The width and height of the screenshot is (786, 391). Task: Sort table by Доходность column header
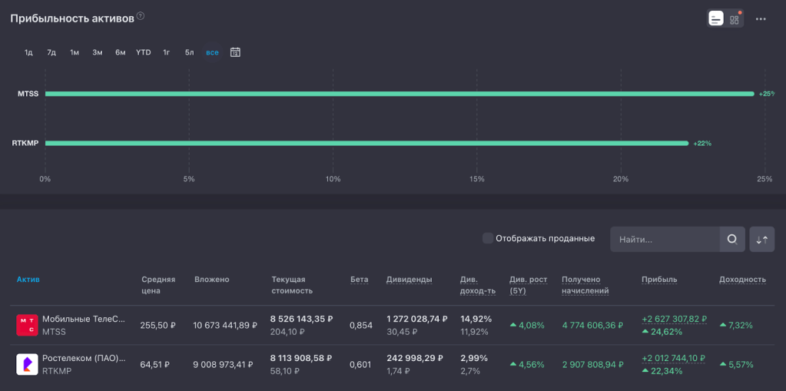click(x=742, y=280)
